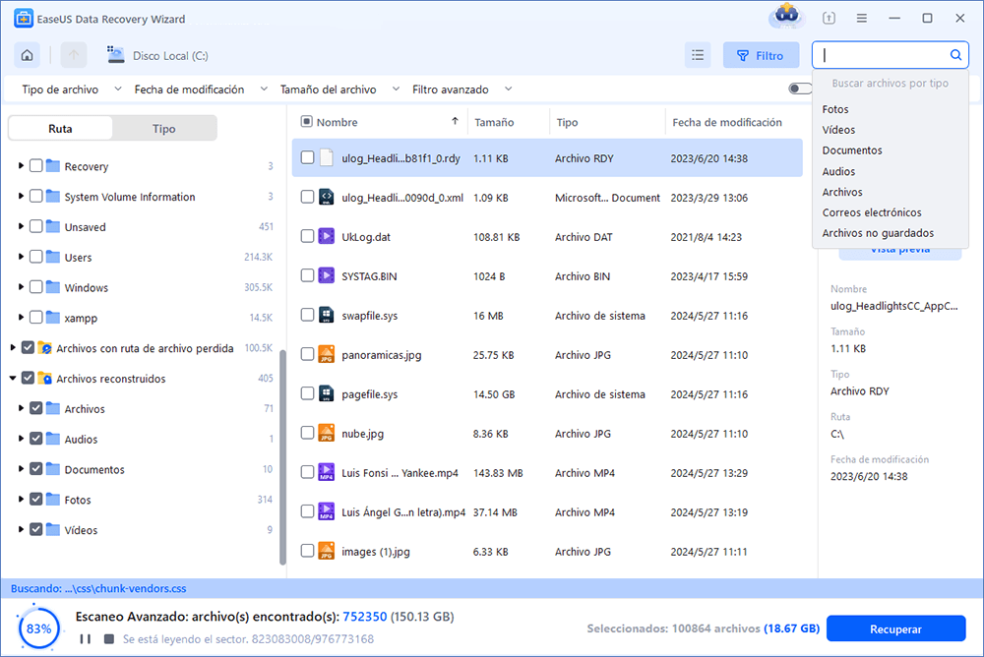Screen dimensions: 984x657
Task: Stop the advanced scan
Action: 109,638
